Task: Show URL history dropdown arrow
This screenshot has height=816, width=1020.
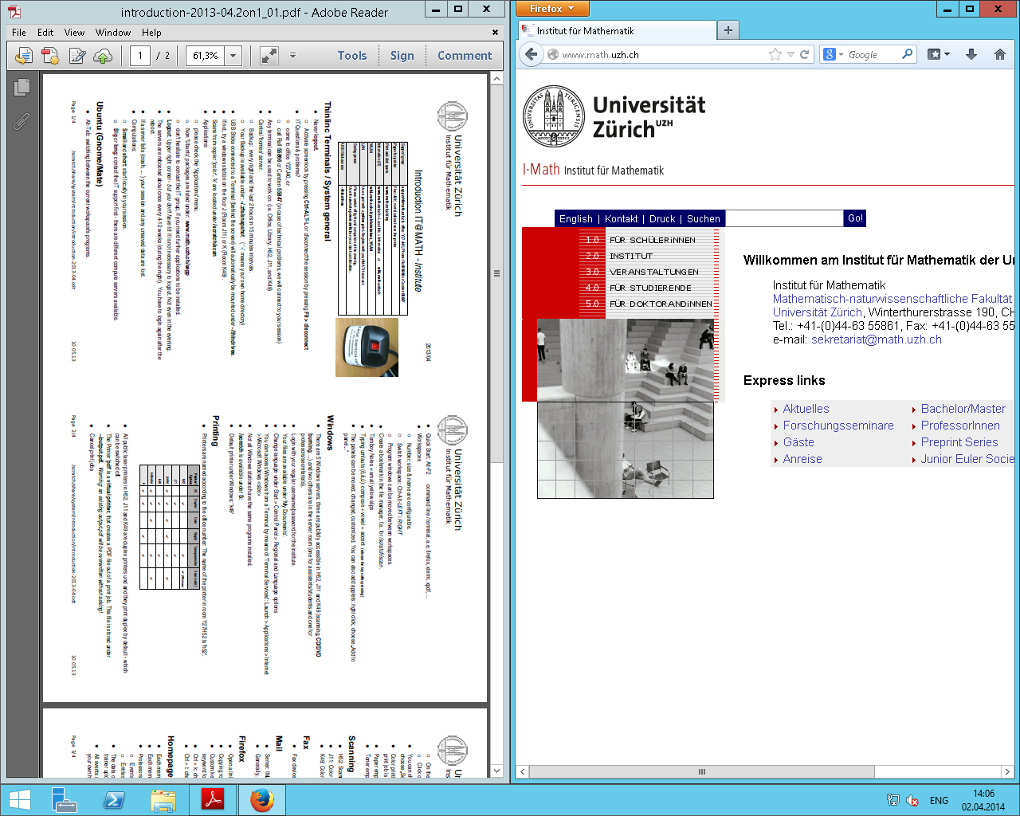Action: tap(790, 54)
